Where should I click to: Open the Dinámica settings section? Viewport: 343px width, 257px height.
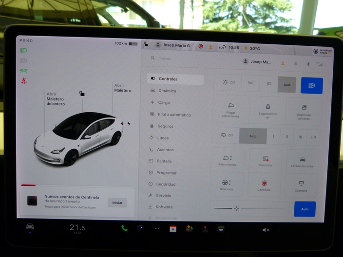163,91
